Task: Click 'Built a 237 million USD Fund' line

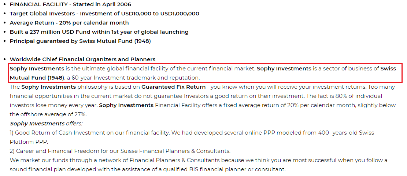Action: tap(99, 32)
